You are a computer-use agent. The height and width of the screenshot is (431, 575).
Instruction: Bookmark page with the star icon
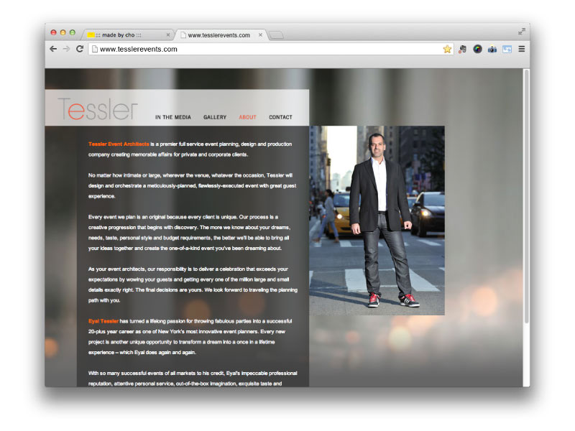click(x=447, y=49)
